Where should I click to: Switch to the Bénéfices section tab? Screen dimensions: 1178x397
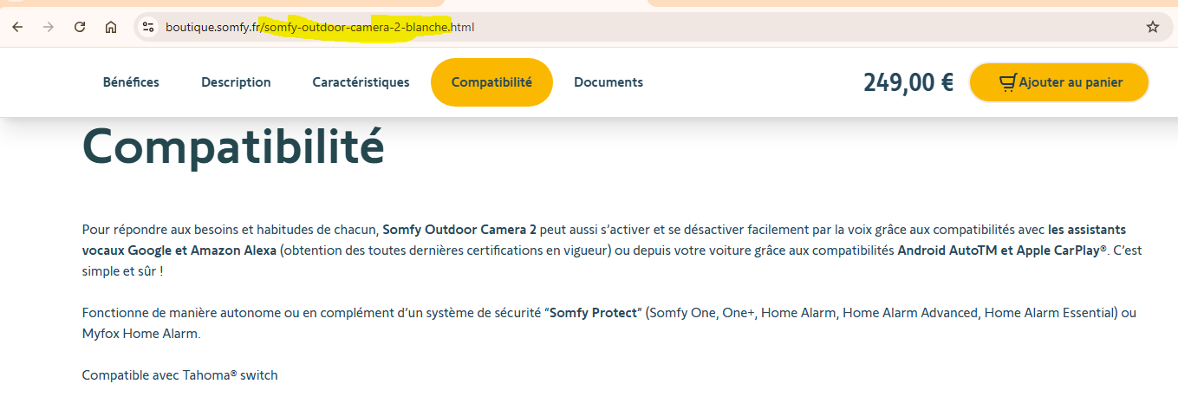[131, 82]
